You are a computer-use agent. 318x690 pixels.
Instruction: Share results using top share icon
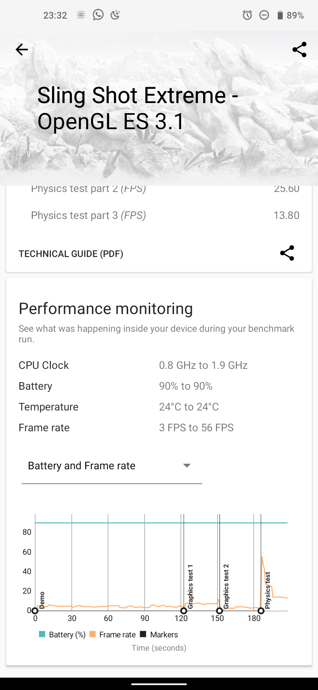click(299, 50)
